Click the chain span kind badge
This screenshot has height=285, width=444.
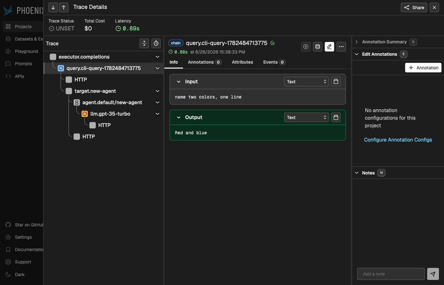pos(176,43)
